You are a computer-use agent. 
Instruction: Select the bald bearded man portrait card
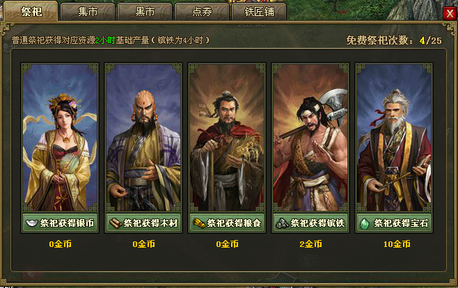[143, 138]
